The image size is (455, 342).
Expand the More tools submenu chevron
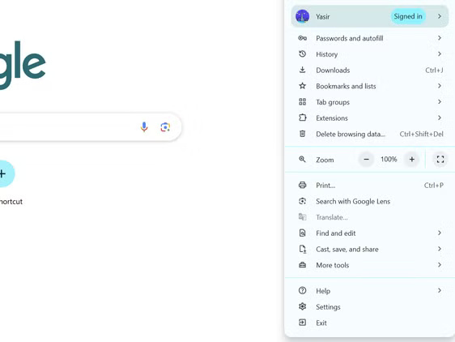(440, 265)
